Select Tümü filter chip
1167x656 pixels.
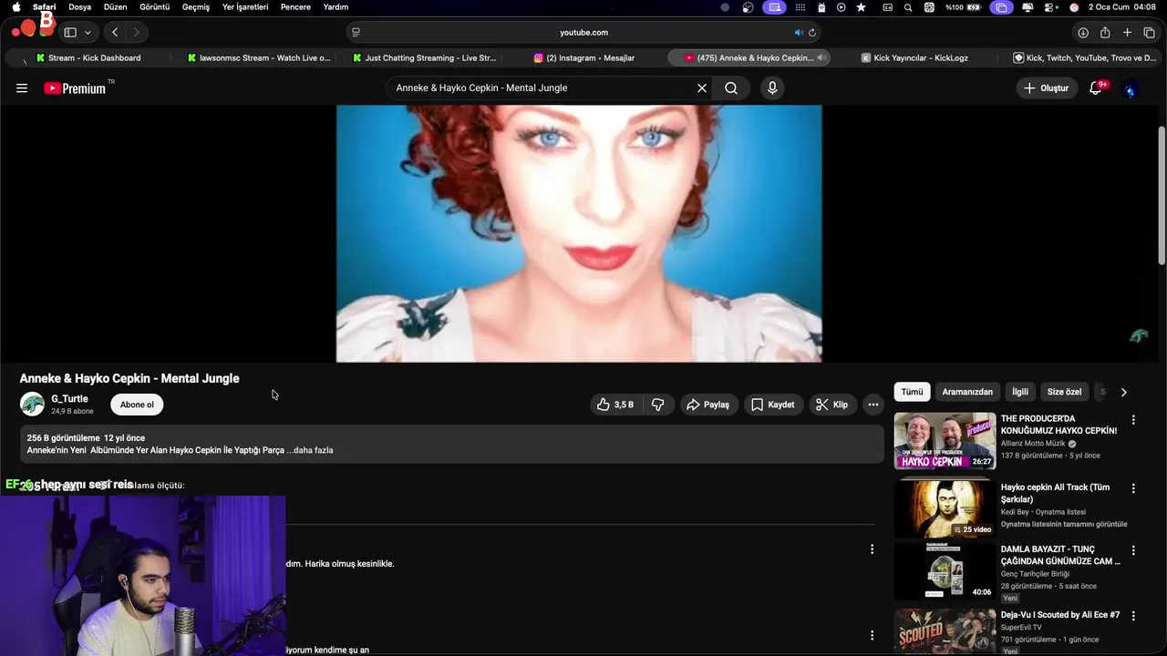[x=912, y=392]
